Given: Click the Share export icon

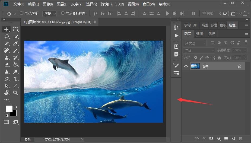Looking at the screenshot, I should coord(245,14).
